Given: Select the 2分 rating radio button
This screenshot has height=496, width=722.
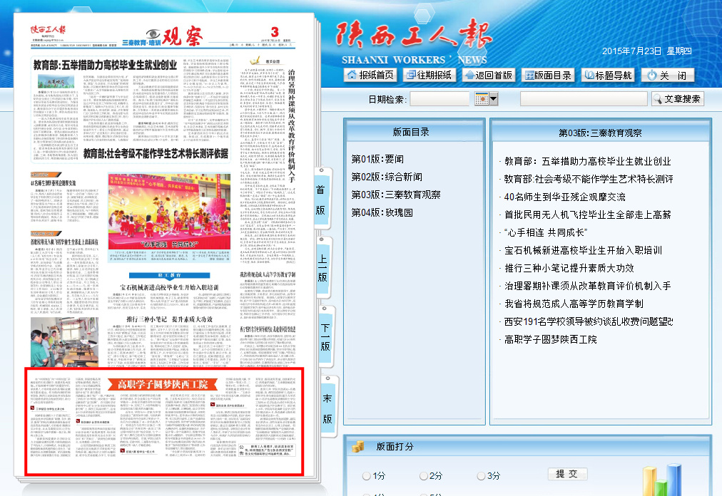Looking at the screenshot, I should 424,476.
